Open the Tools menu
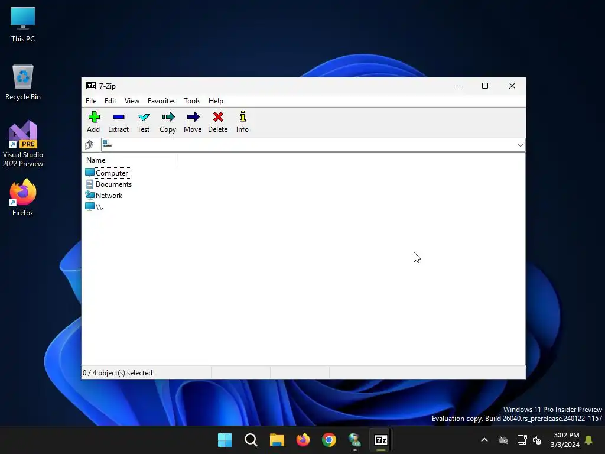This screenshot has height=454, width=605. point(192,100)
